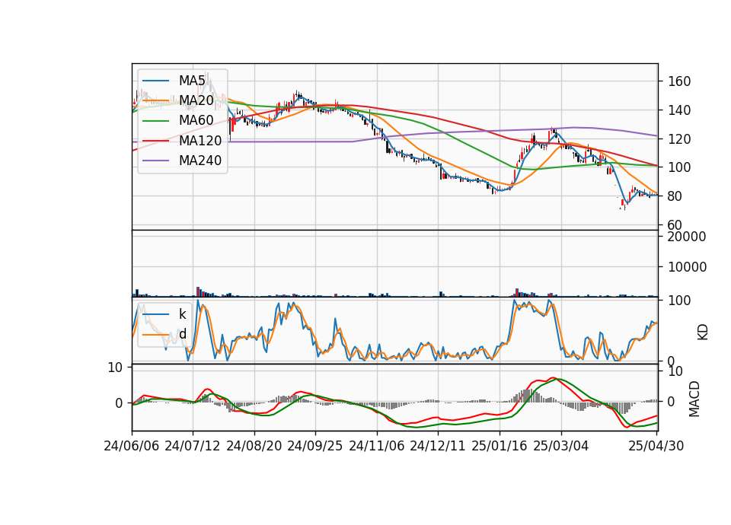Image resolution: width=731 pixels, height=525 pixels.
Task: Click the blue MA5 legend line sample
Action: pyautogui.click(x=155, y=81)
